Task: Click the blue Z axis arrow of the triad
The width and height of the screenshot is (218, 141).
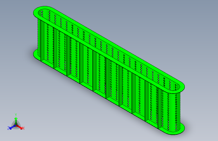Action: click(x=13, y=127)
